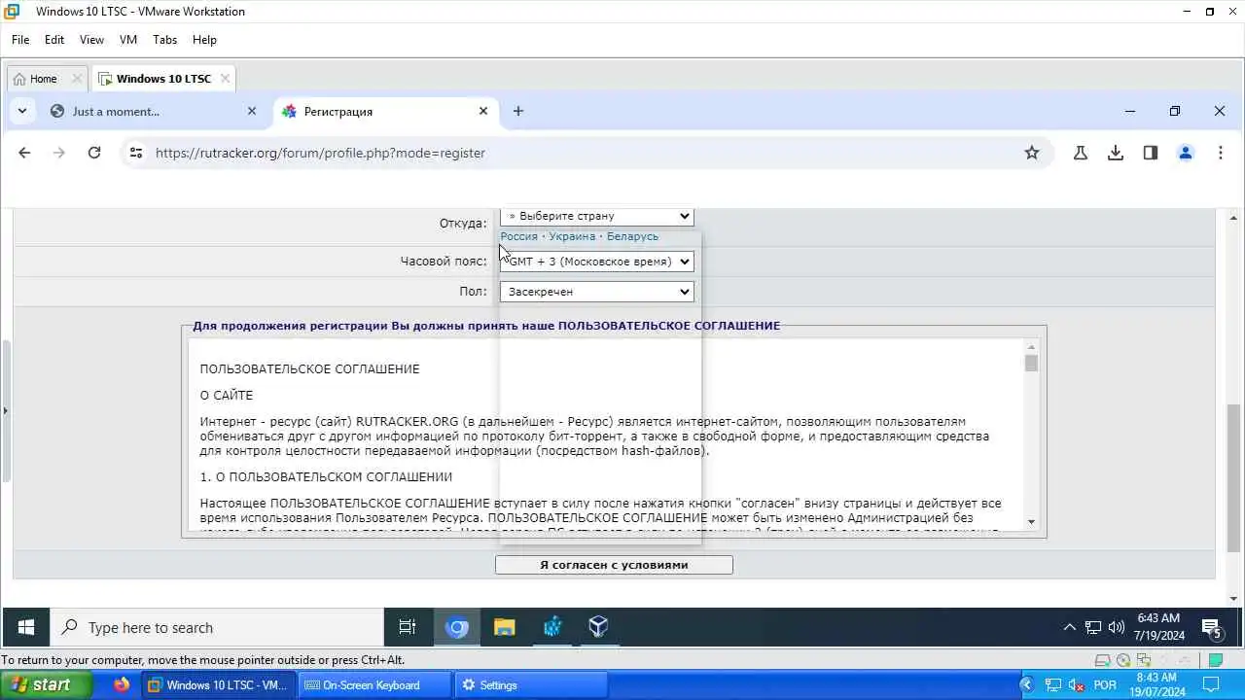Select 'On-Screen Keyboard' host taskbar button
Image resolution: width=1245 pixels, height=700 pixels.
coord(373,685)
